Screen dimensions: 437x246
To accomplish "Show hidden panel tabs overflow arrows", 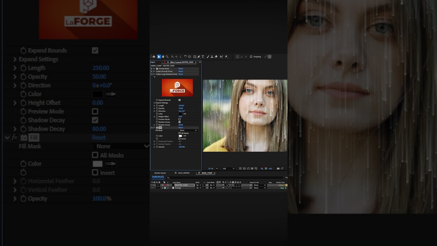I will [x=200, y=62].
